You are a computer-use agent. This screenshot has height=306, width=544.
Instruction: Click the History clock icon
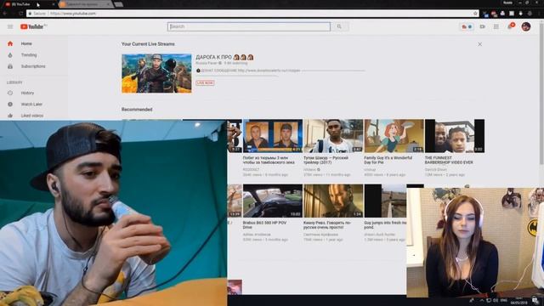click(x=10, y=93)
